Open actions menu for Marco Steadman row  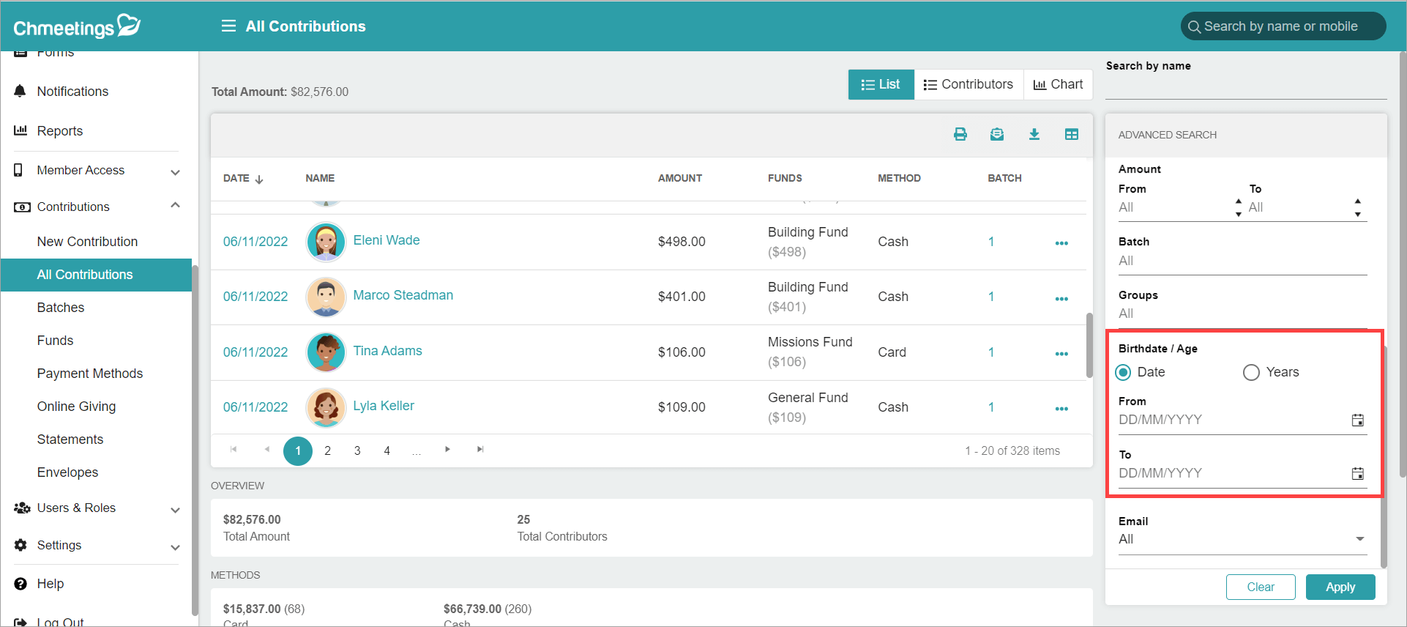tap(1061, 299)
